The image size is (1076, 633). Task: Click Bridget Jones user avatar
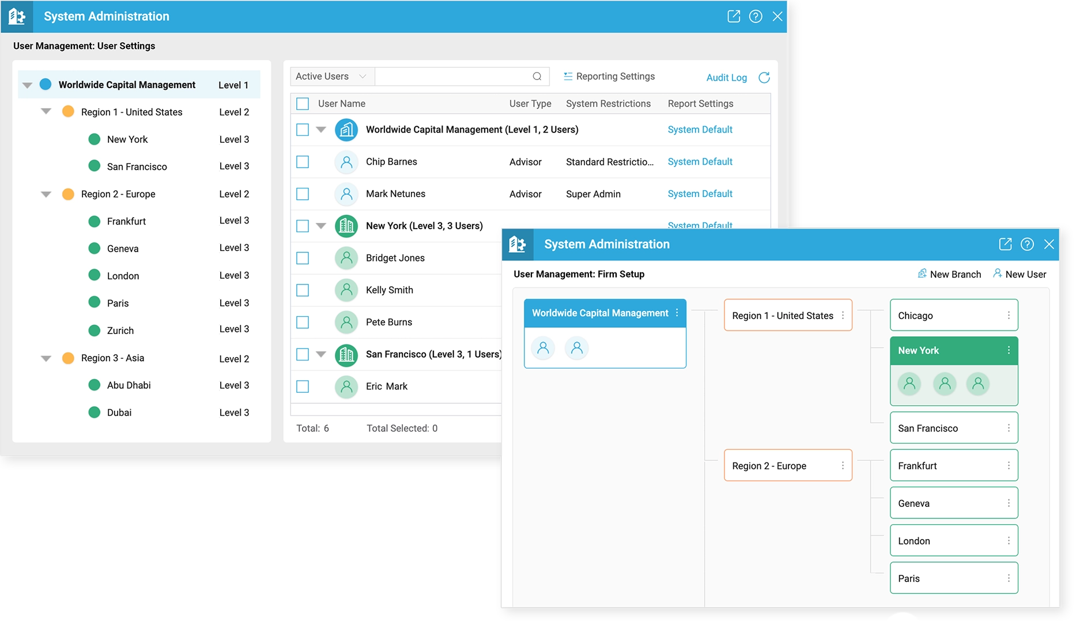346,258
